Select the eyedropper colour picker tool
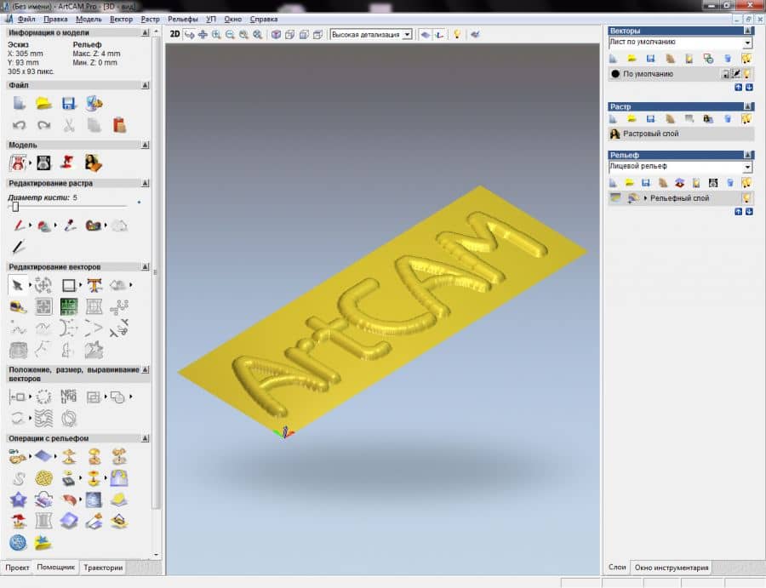766x588 pixels. click(x=70, y=225)
